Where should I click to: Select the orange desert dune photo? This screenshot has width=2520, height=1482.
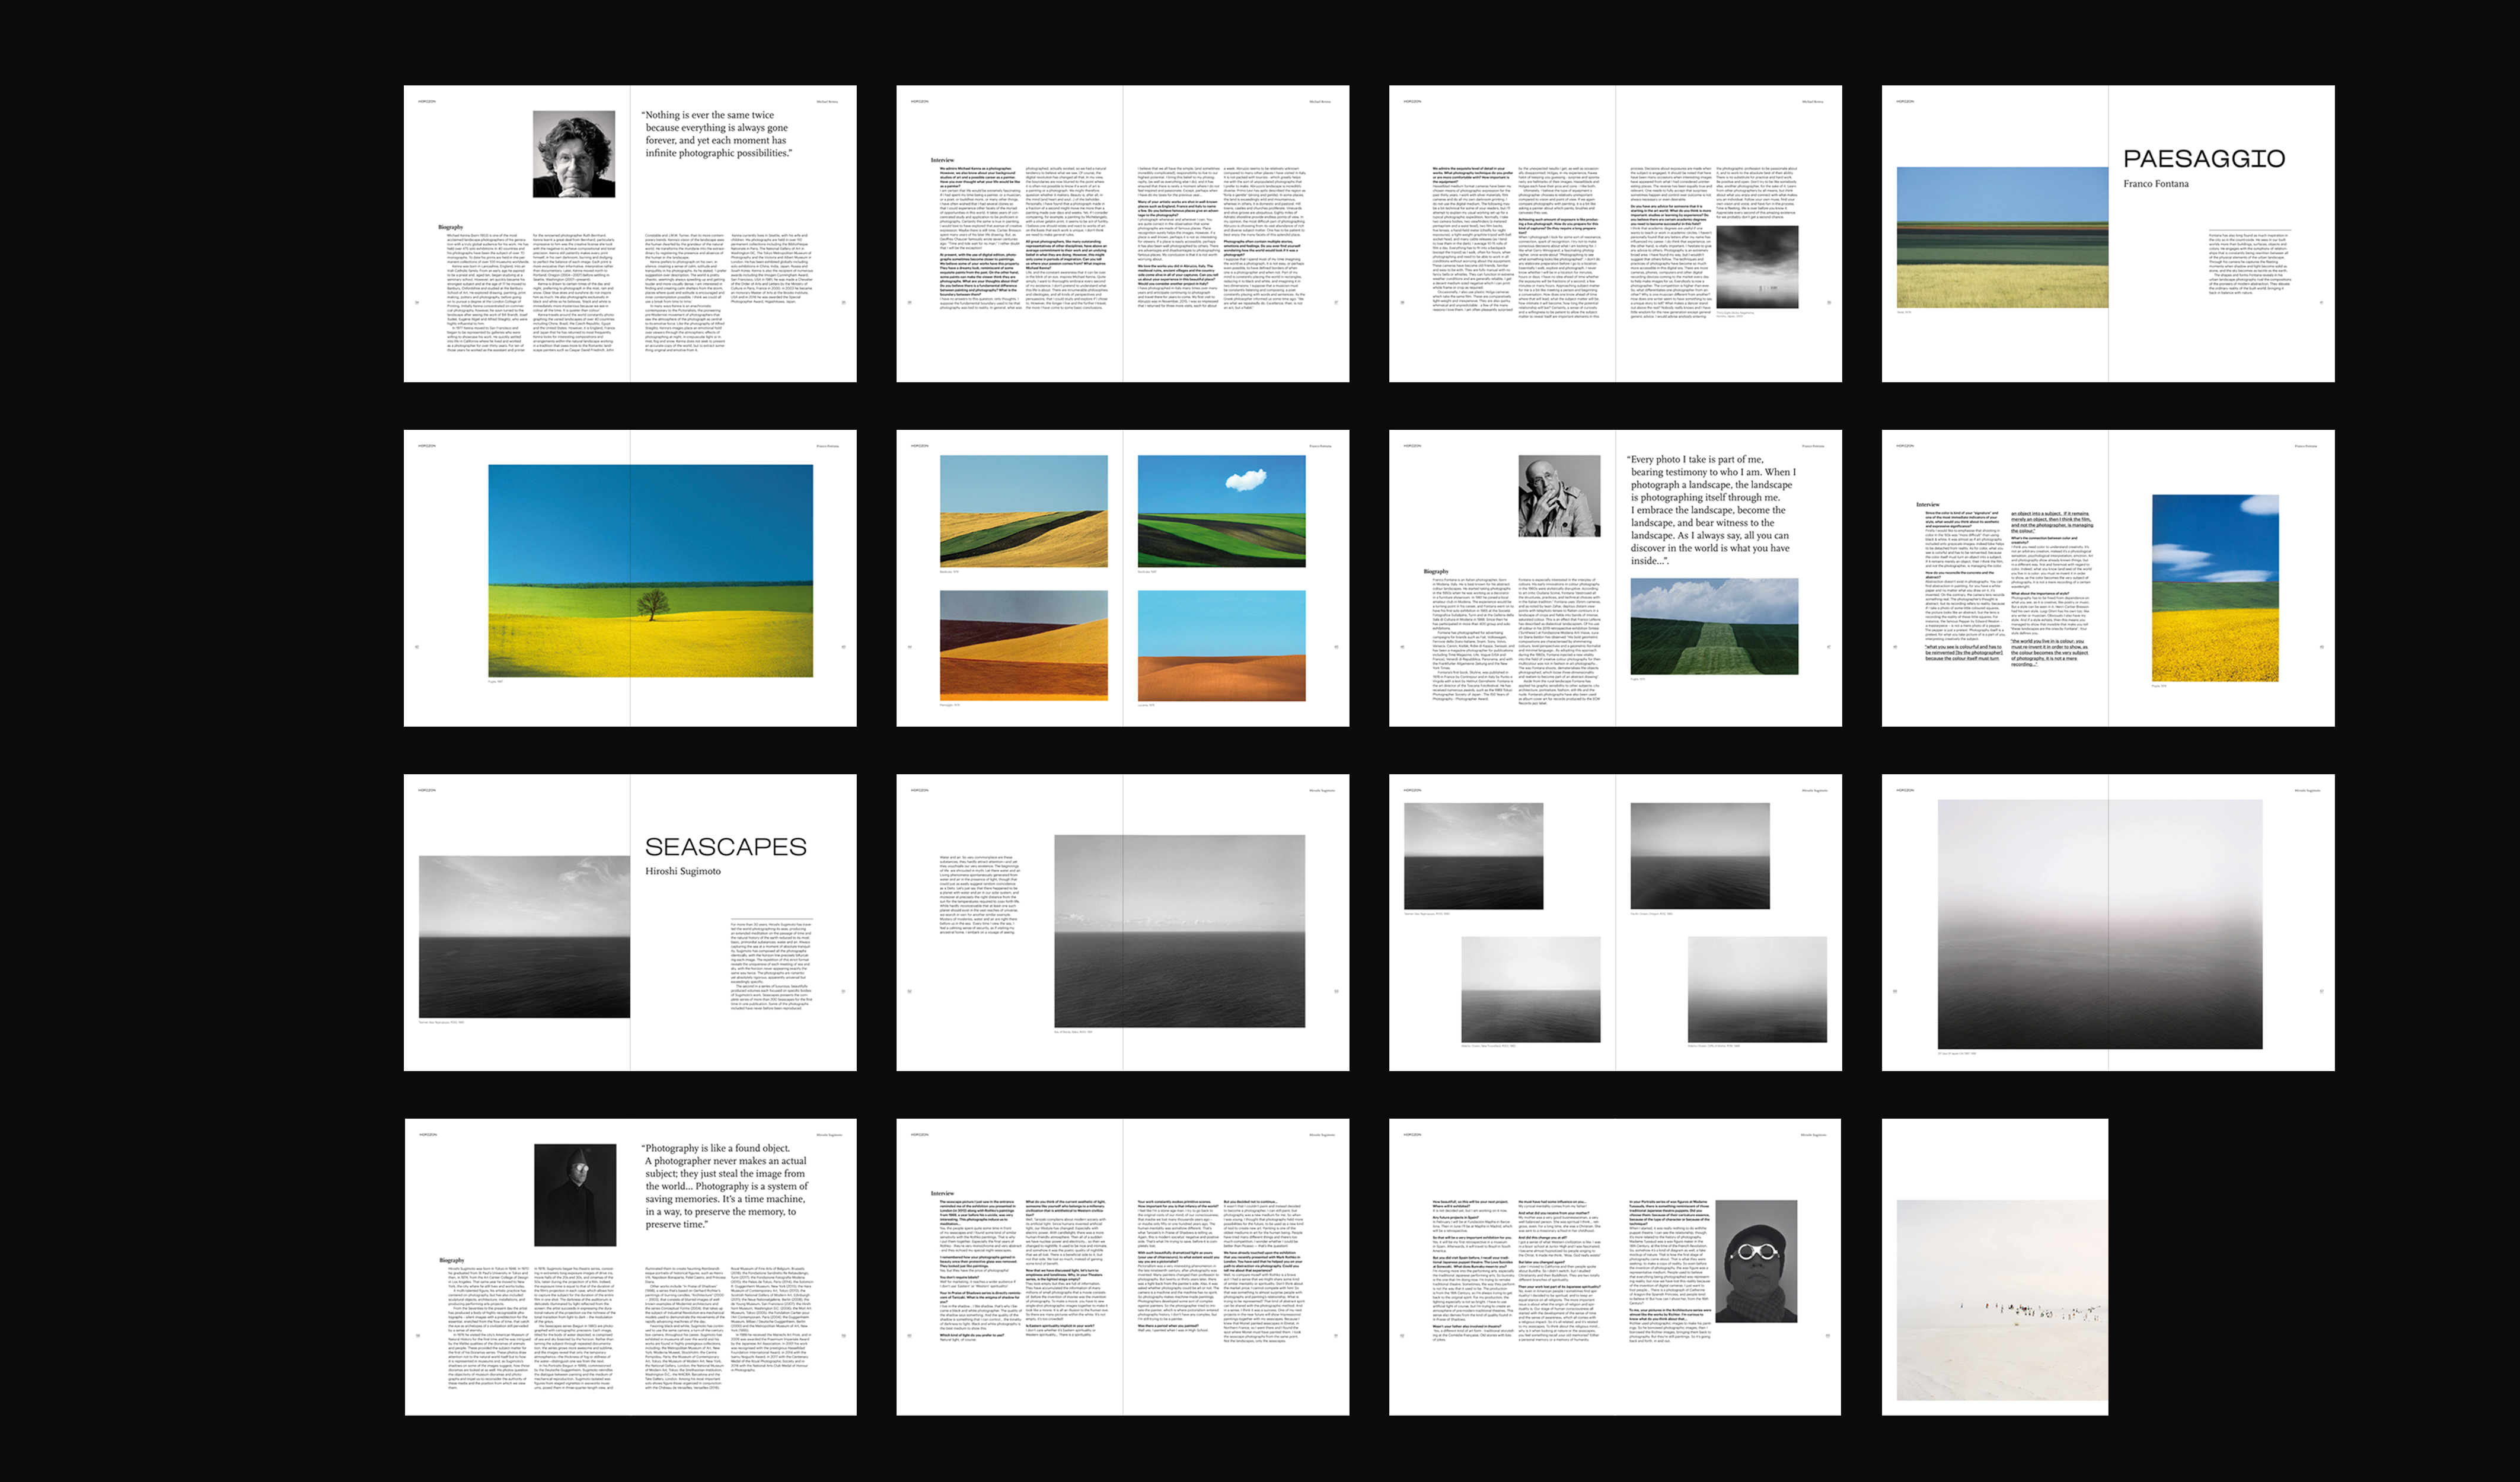(1221, 645)
